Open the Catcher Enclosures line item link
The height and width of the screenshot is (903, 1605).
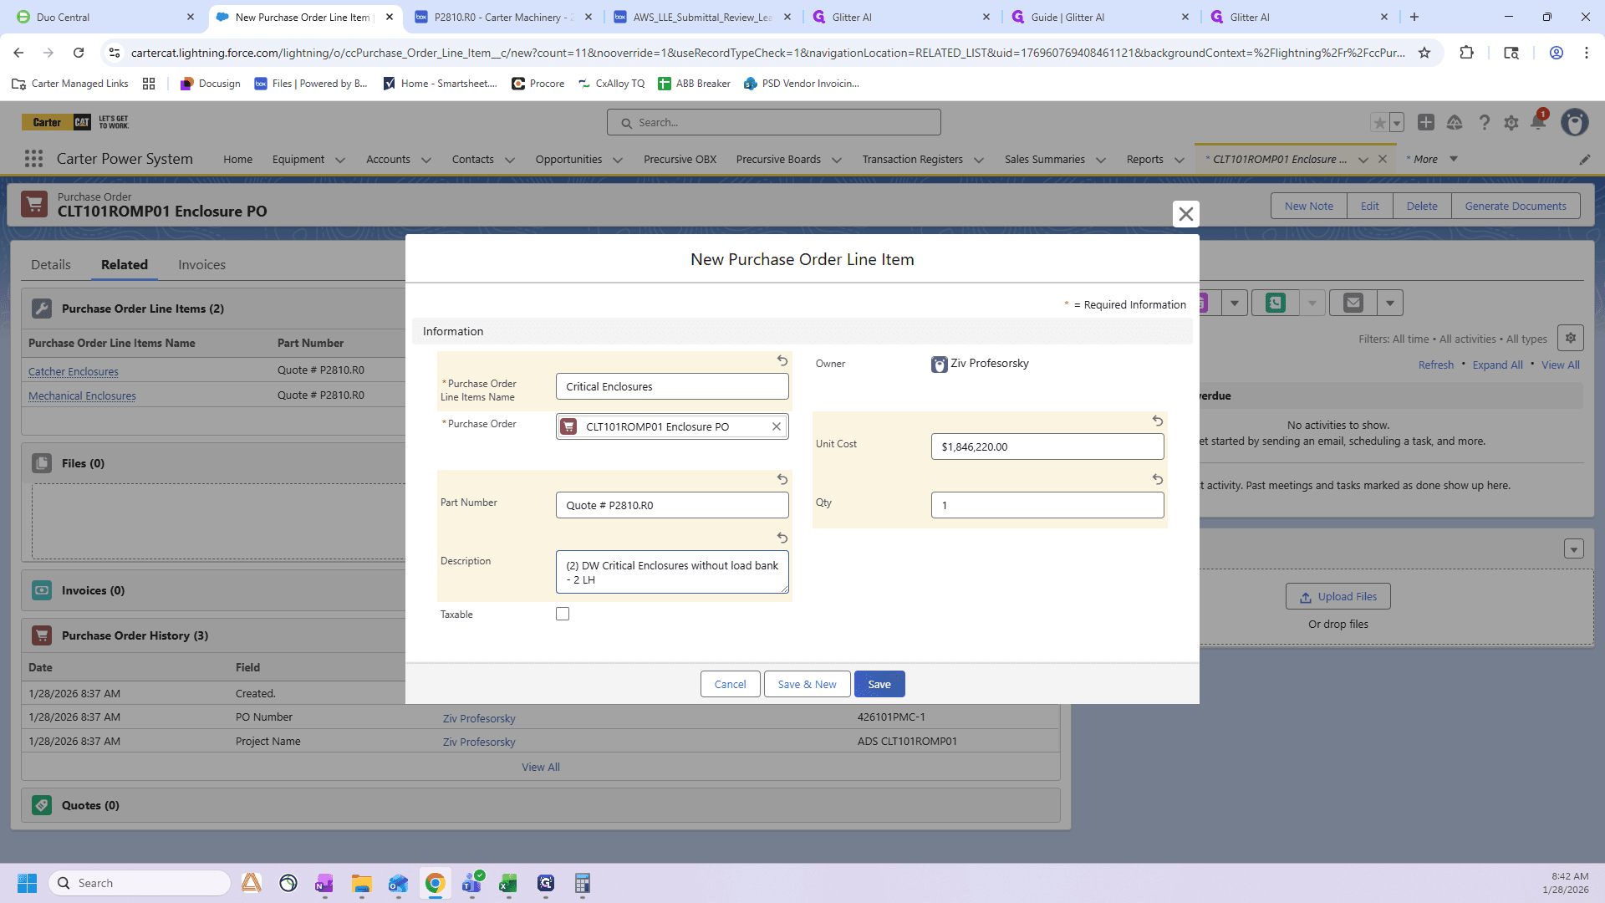(74, 371)
